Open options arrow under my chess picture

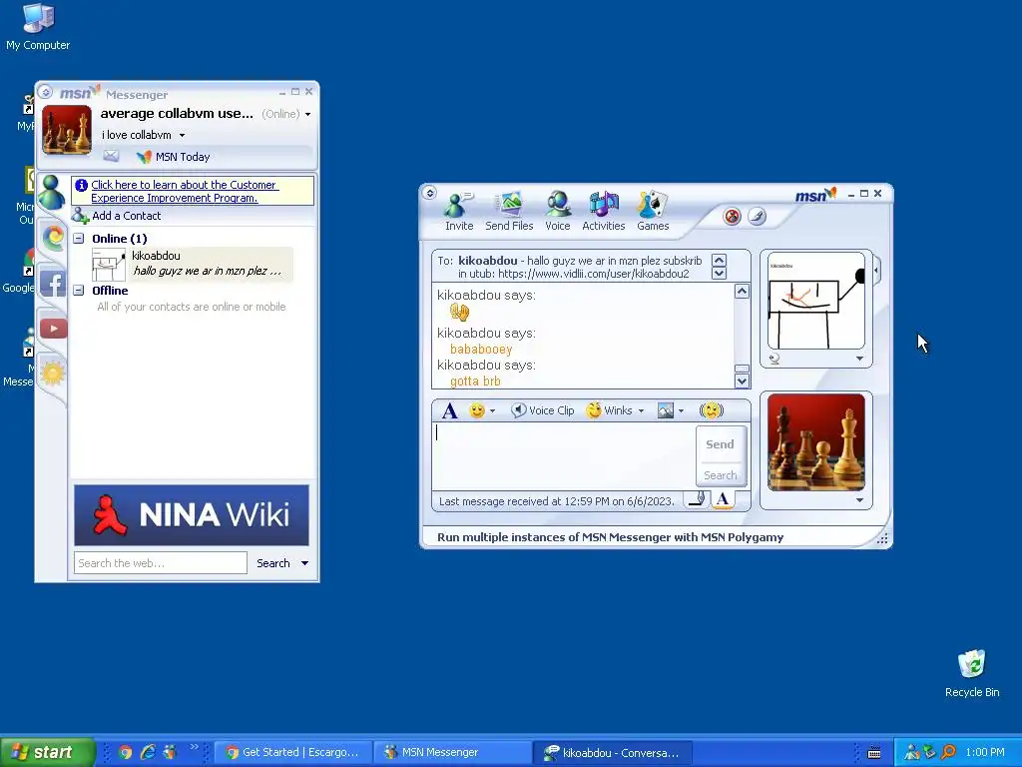(859, 500)
